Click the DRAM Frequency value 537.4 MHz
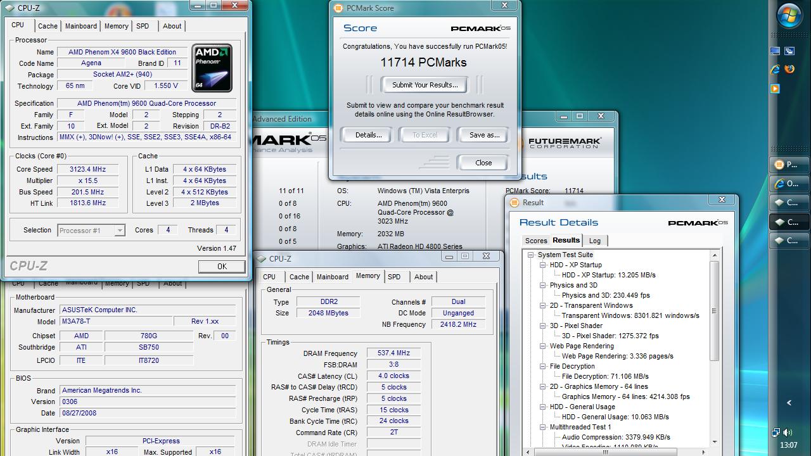This screenshot has width=811, height=456. pyautogui.click(x=393, y=353)
